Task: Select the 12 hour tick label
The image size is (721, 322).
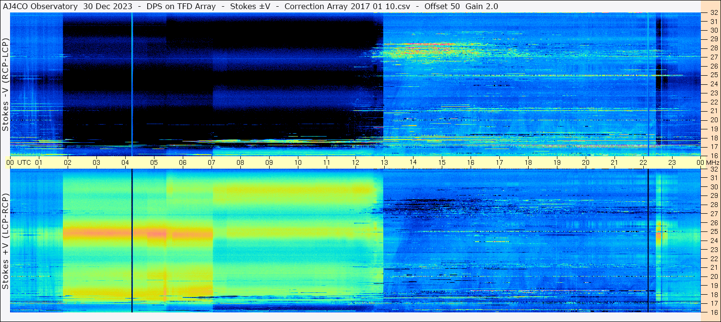Action: [x=355, y=162]
